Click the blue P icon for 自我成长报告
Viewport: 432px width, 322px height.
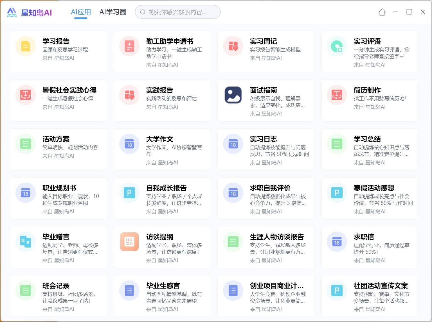tap(129, 193)
